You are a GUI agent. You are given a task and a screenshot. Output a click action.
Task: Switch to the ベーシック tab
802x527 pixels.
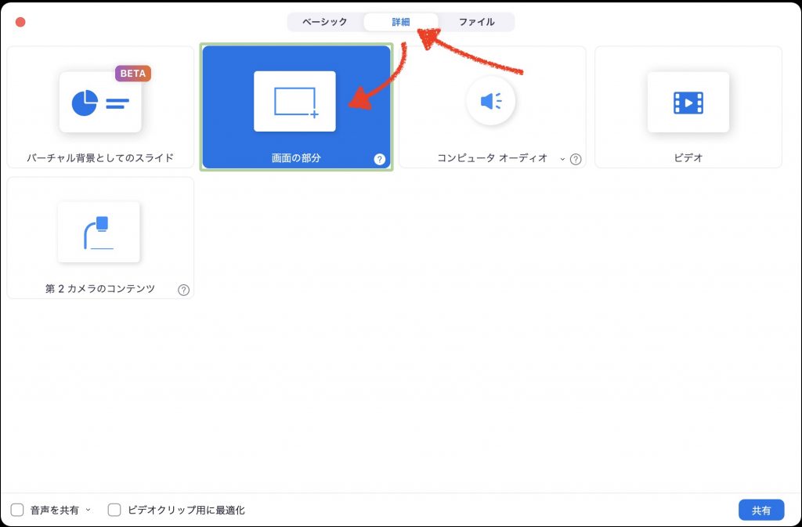click(325, 22)
